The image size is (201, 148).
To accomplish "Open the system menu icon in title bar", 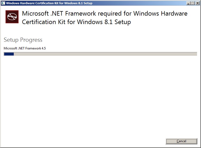I will pyautogui.click(x=3, y=3).
